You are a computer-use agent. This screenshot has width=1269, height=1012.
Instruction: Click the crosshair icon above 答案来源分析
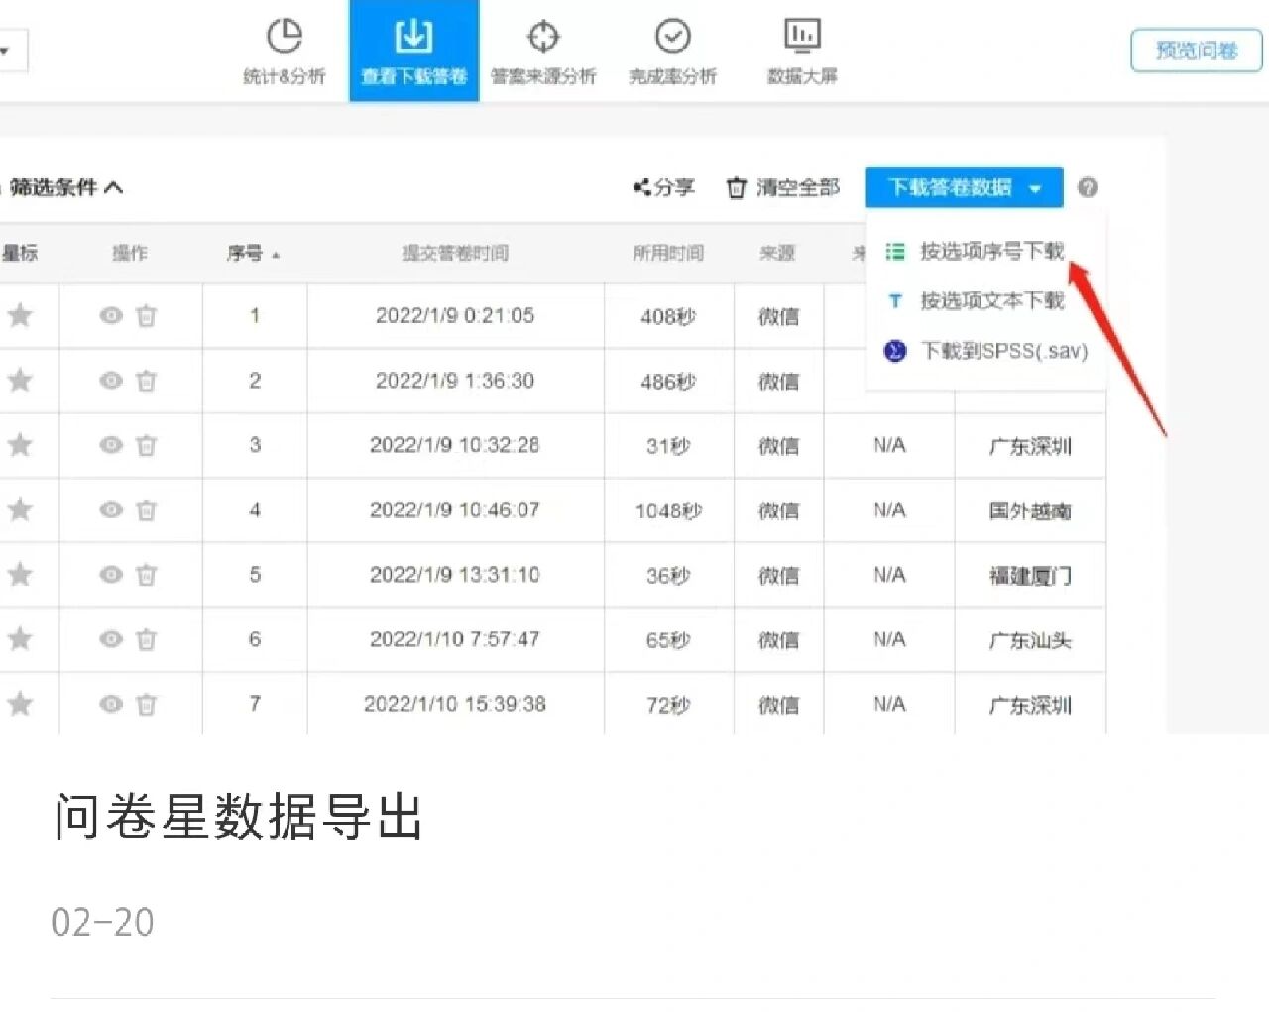pos(543,37)
